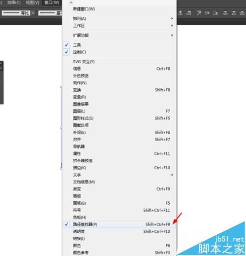Uncheck the 控制(C) panel item
The image size is (246, 256).
120,52
